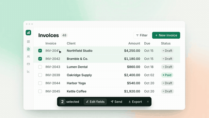Click the Draft status badge for Northfield Studio
The width and height of the screenshot is (209, 118).
[168, 51]
